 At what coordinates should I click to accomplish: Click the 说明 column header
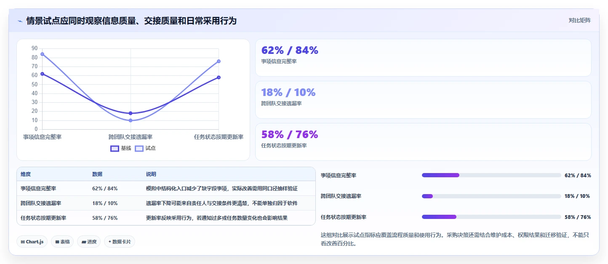point(151,174)
